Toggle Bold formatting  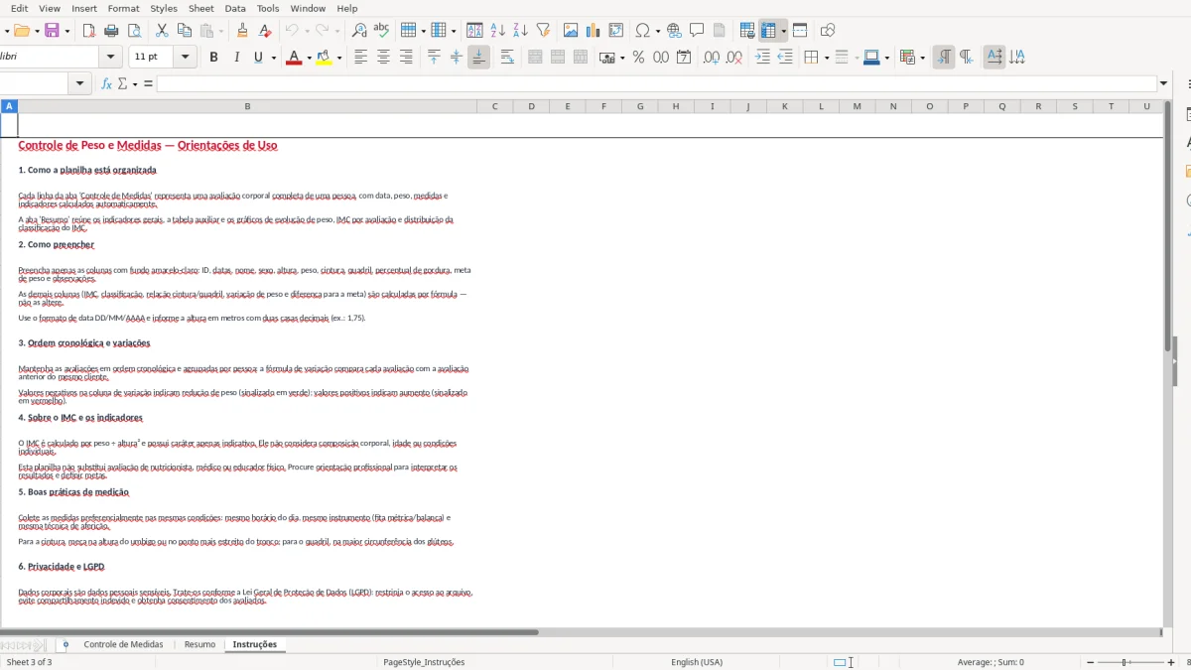tap(213, 58)
